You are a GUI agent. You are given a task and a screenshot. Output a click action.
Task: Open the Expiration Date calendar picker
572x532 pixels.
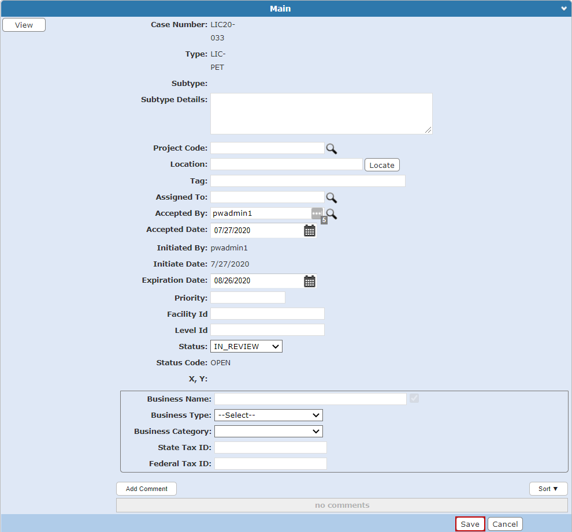[x=310, y=282]
